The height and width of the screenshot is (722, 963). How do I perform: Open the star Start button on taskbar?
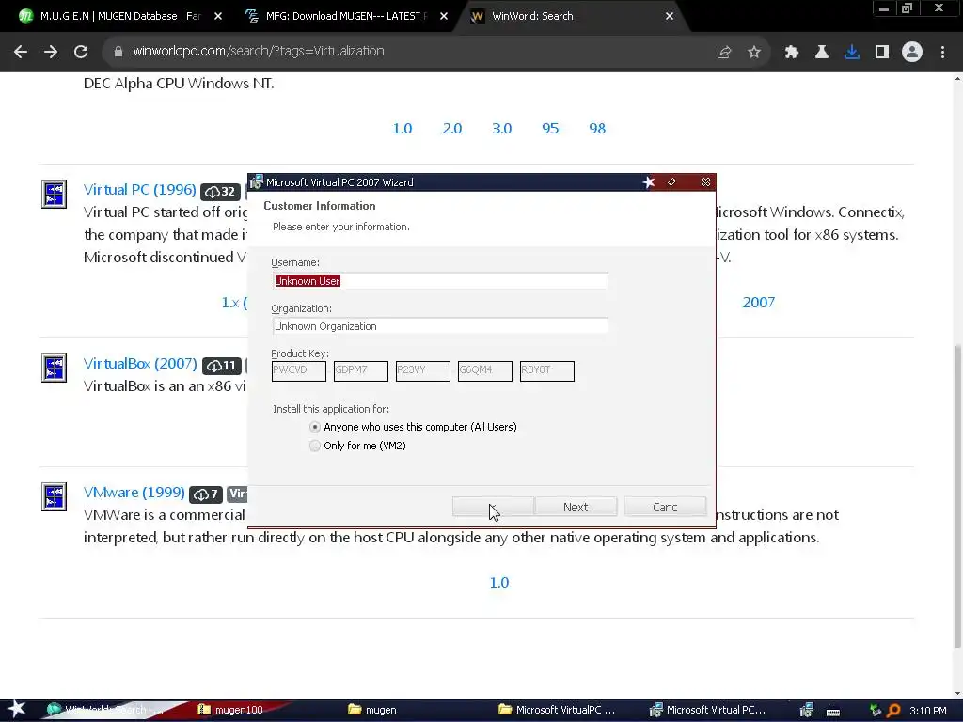(x=17, y=709)
